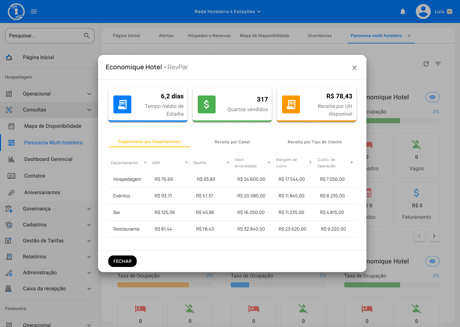Close the RevPar dialog with X
Viewport: 460px width, 327px height.
(x=354, y=68)
